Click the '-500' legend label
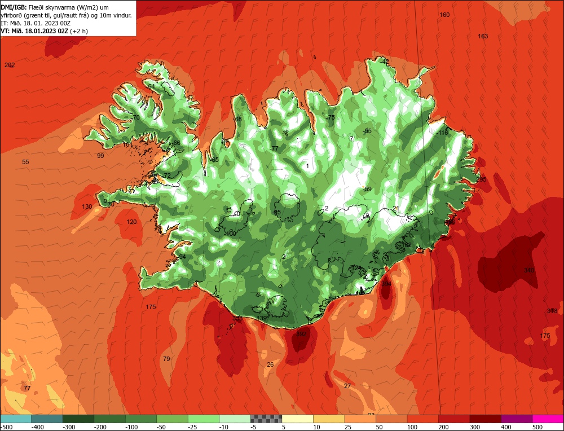 point(7,427)
